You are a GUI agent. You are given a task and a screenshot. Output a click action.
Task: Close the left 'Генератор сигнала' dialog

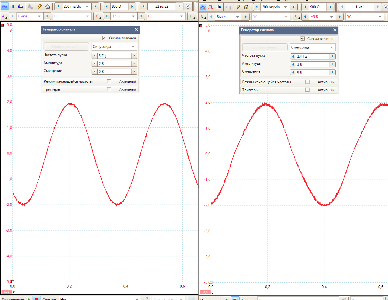click(136, 29)
